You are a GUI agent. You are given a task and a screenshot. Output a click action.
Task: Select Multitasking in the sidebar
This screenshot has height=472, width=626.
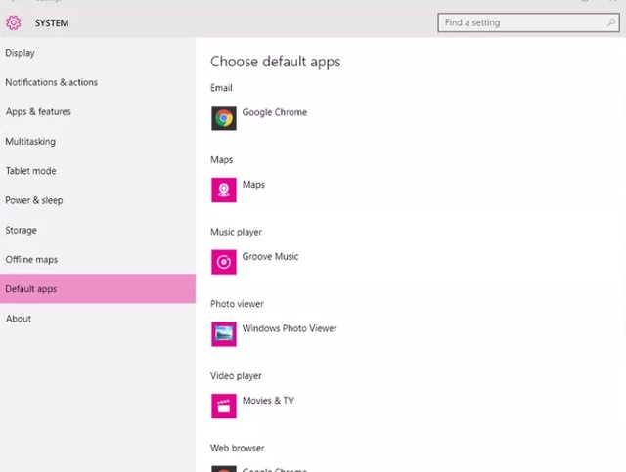click(x=98, y=142)
